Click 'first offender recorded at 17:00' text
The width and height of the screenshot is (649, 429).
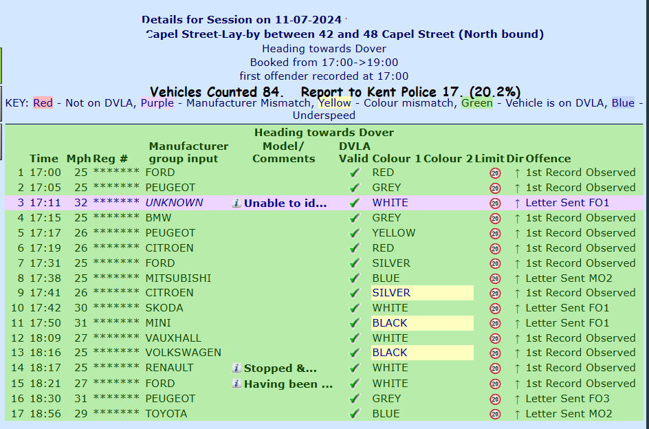324,76
